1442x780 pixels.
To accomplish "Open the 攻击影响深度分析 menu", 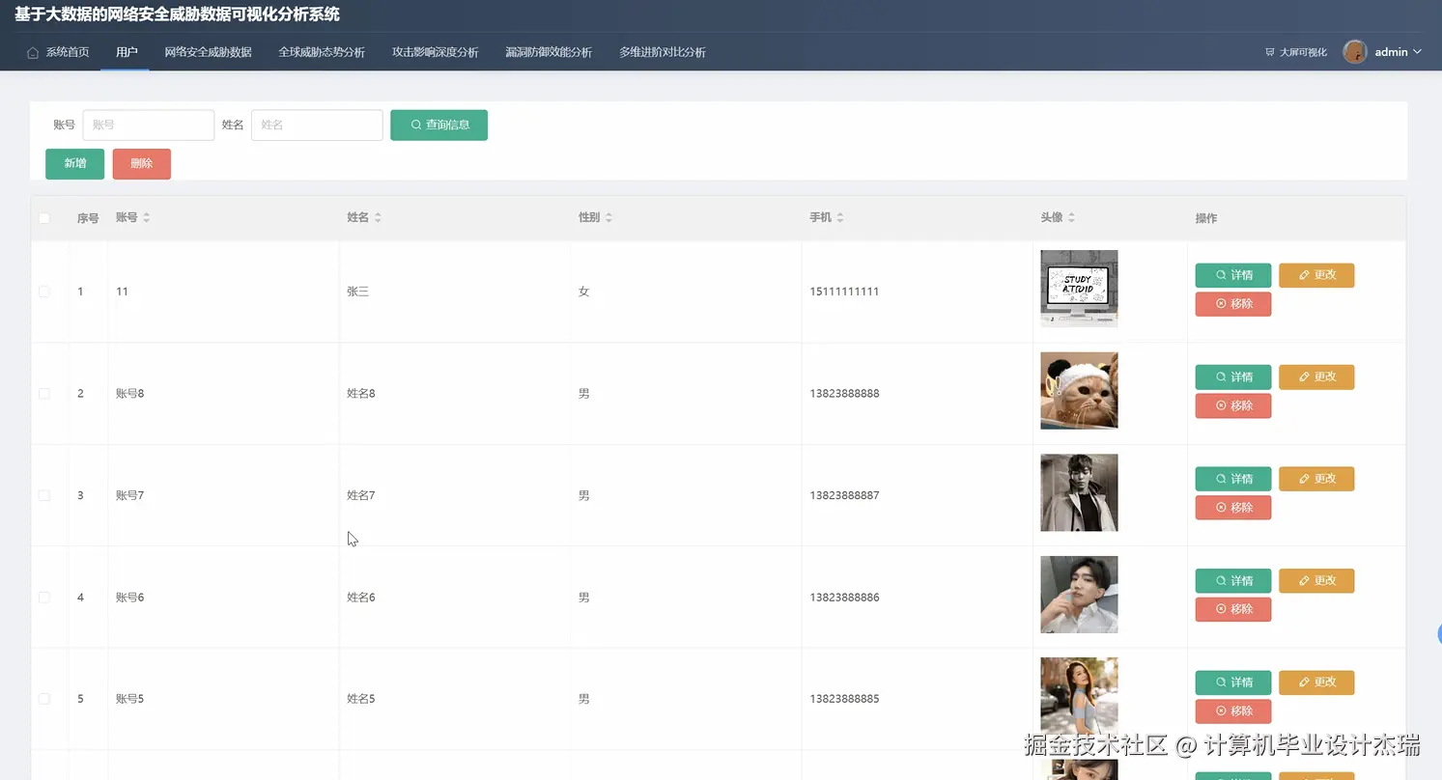I will point(436,52).
